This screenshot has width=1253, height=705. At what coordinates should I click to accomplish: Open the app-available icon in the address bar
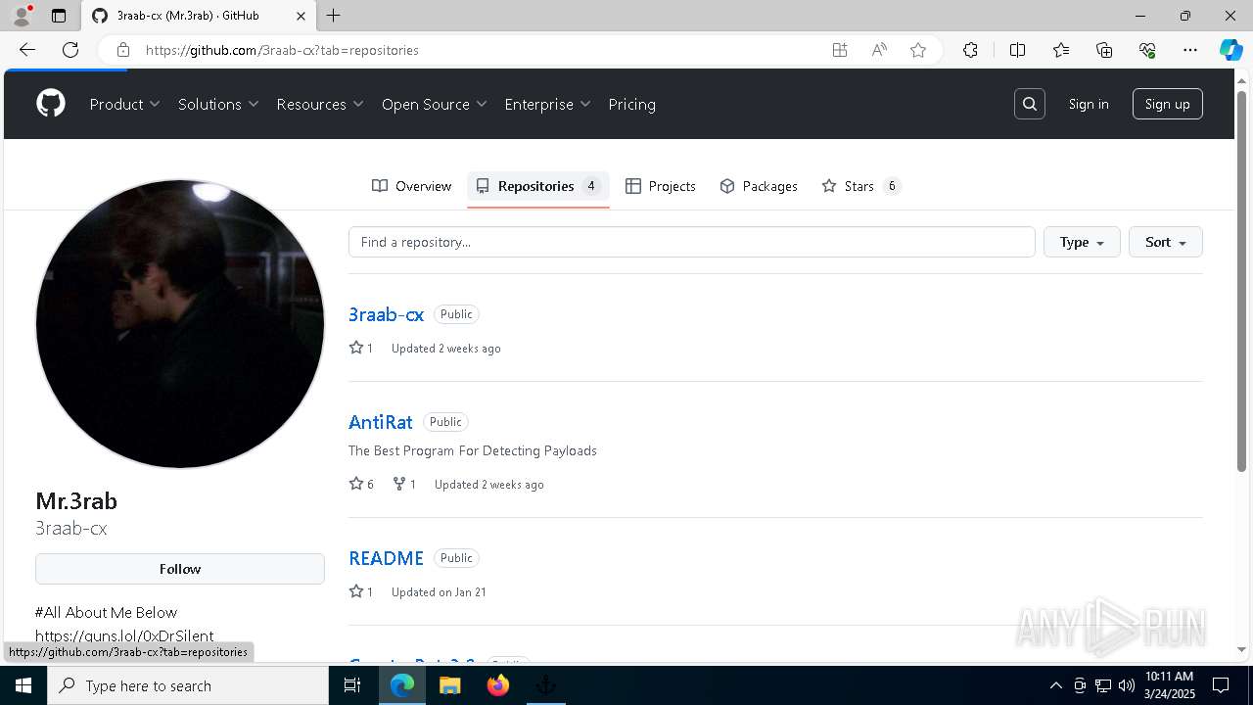[840, 50]
